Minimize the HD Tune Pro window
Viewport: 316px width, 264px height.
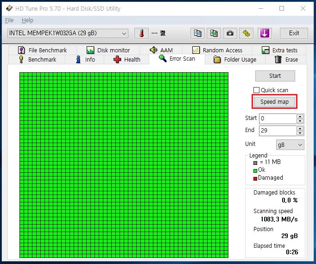pyautogui.click(x=261, y=8)
